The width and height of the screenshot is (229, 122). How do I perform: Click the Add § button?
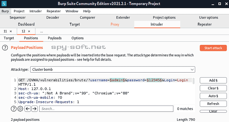tap(213, 80)
